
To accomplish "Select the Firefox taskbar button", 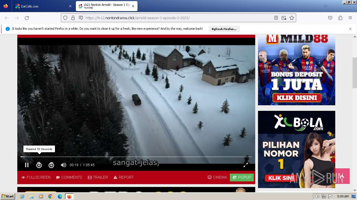I will click(x=69, y=196).
